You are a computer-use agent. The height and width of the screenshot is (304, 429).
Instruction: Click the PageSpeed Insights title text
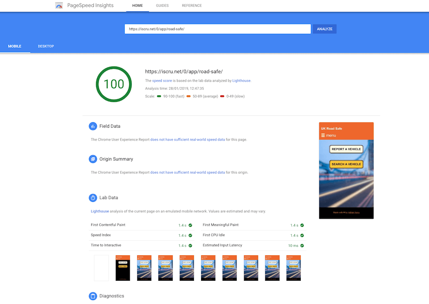(90, 5)
